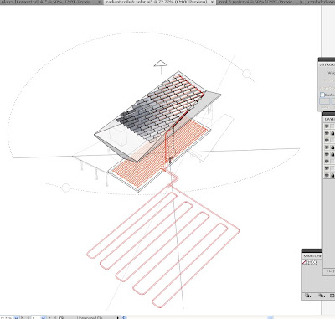Select the north arrow triangle on canvas
This screenshot has width=335, height=319.
tap(161, 64)
